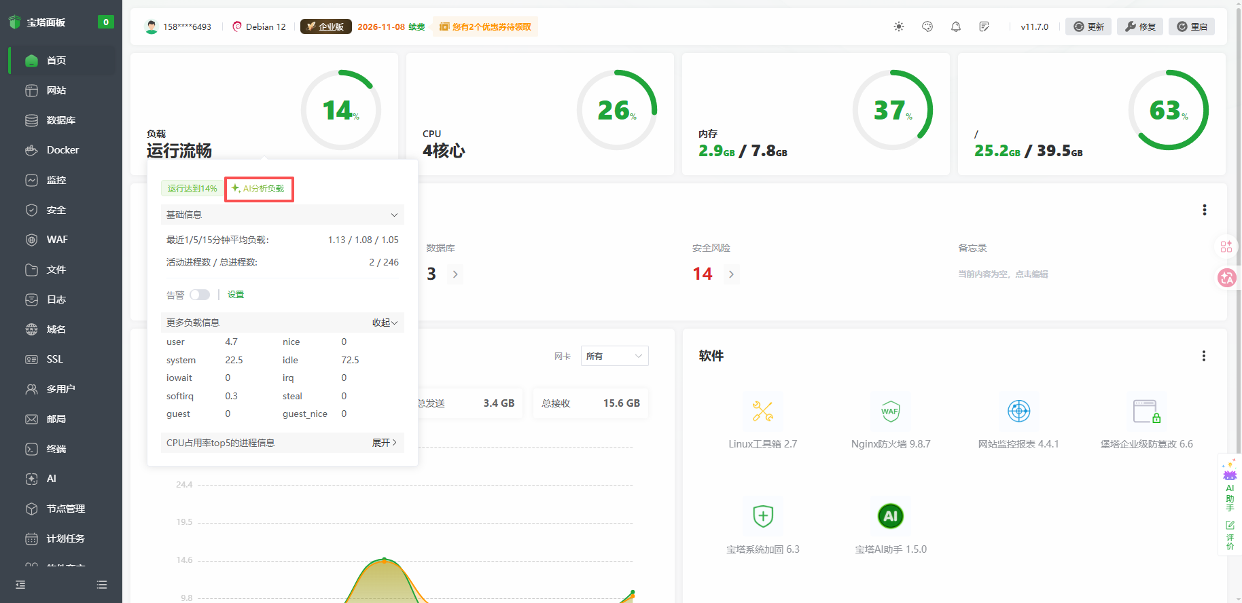The image size is (1242, 603).
Task: Open Docker in the sidebar
Action: 63,150
